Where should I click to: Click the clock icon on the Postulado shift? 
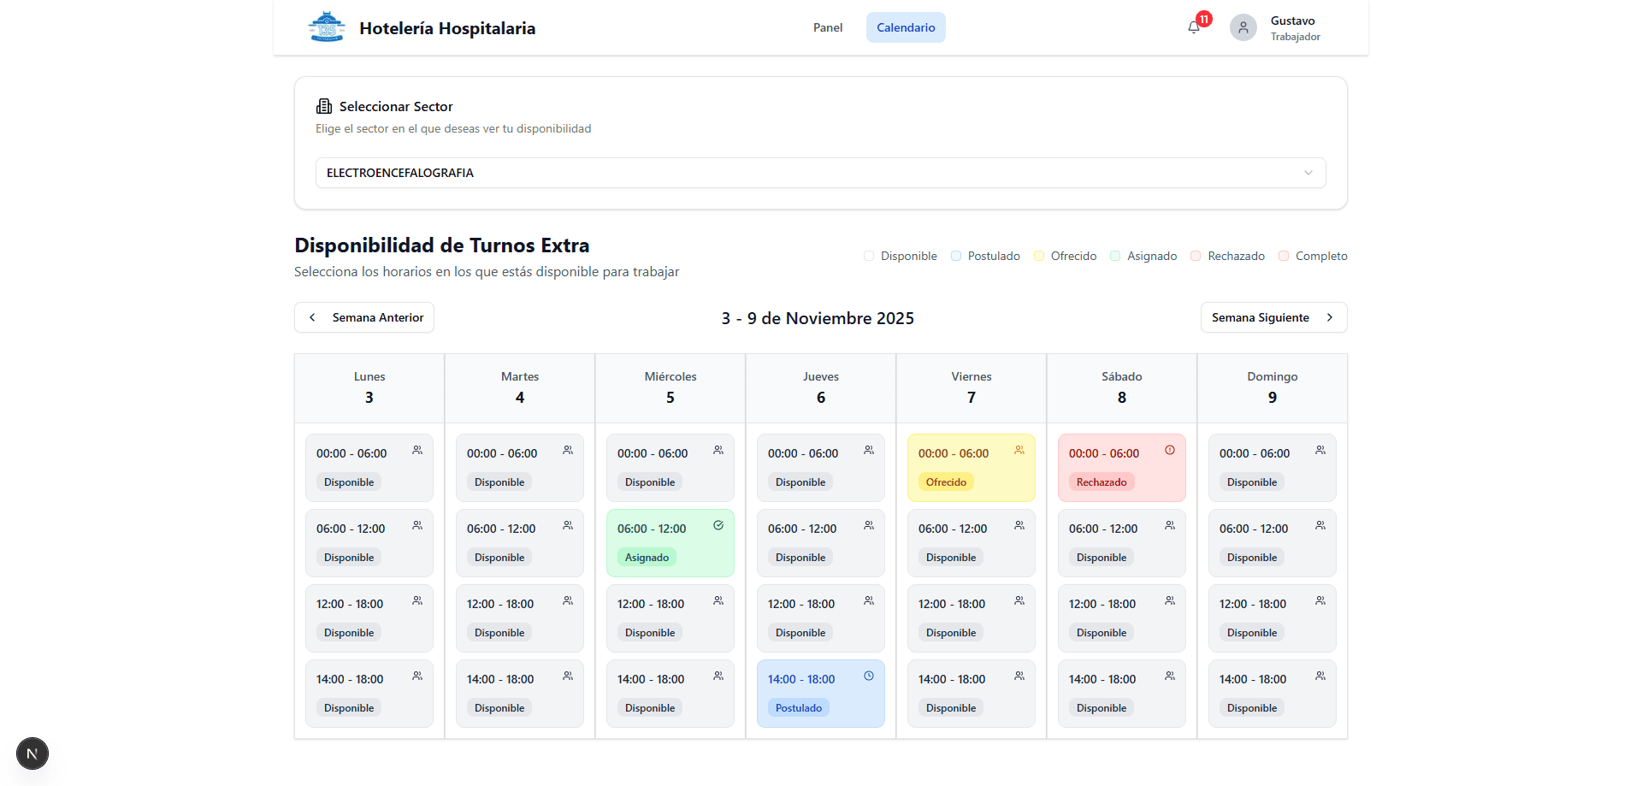pyautogui.click(x=869, y=675)
